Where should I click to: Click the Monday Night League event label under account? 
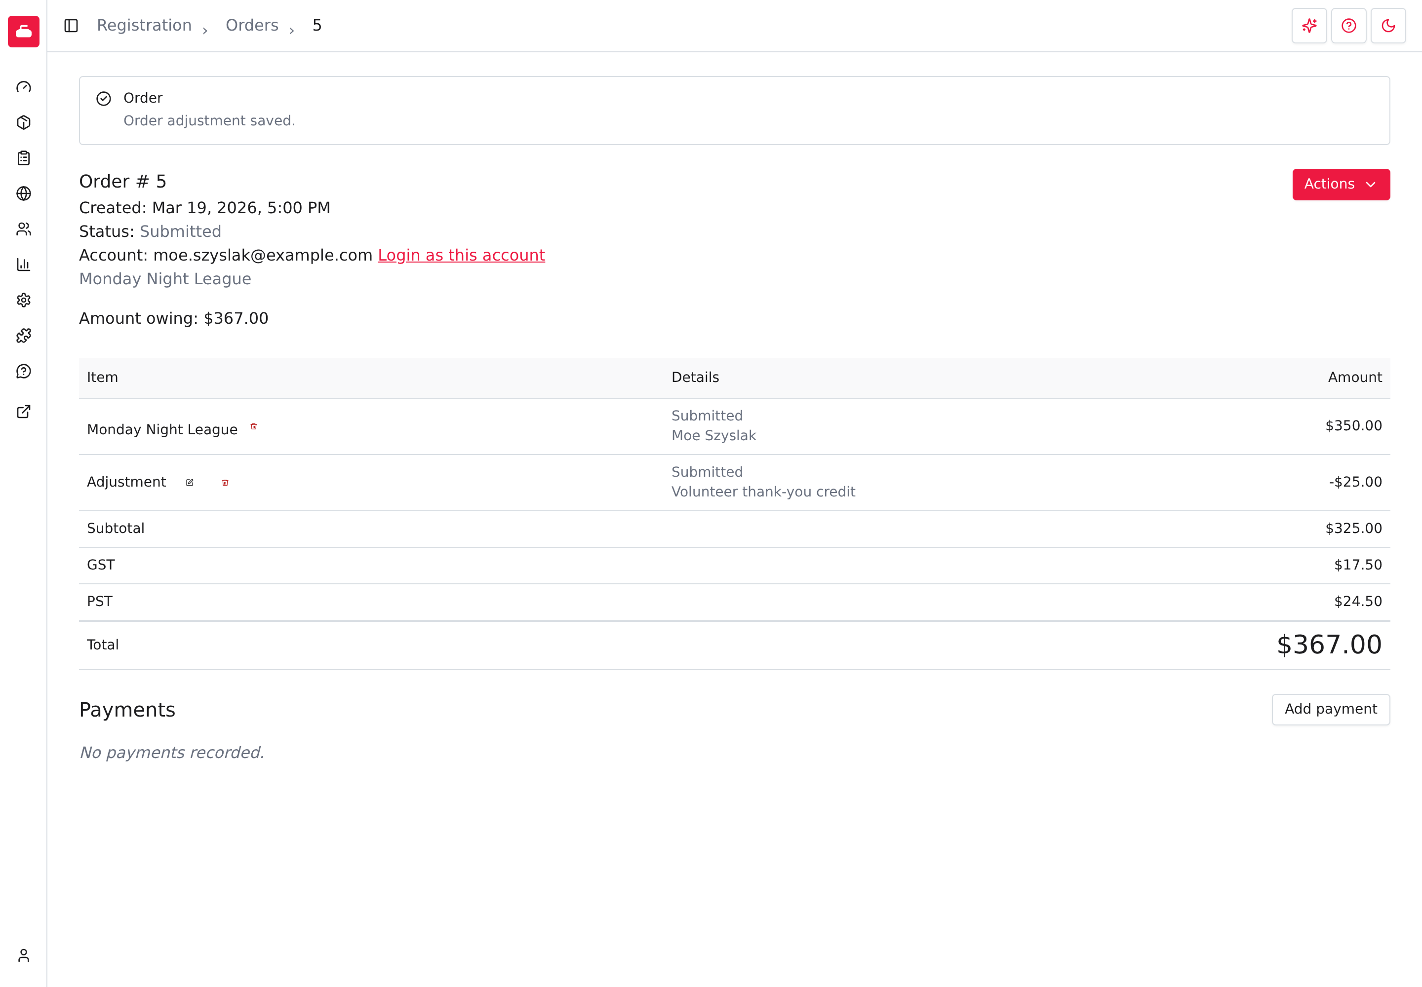point(165,279)
